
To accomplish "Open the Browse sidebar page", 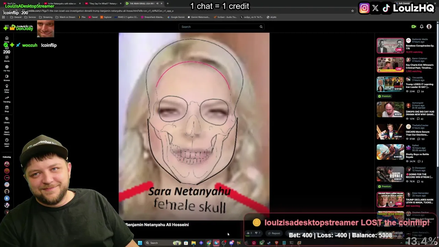I will pos(7,78).
